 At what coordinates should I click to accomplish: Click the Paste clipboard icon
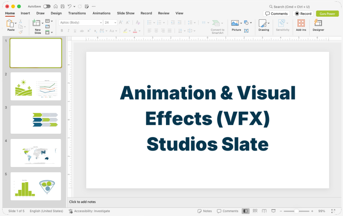pos(10,24)
